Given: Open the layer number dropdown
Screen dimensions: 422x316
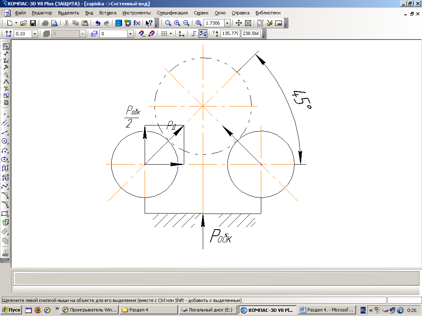Looking at the screenshot, I should [131, 34].
